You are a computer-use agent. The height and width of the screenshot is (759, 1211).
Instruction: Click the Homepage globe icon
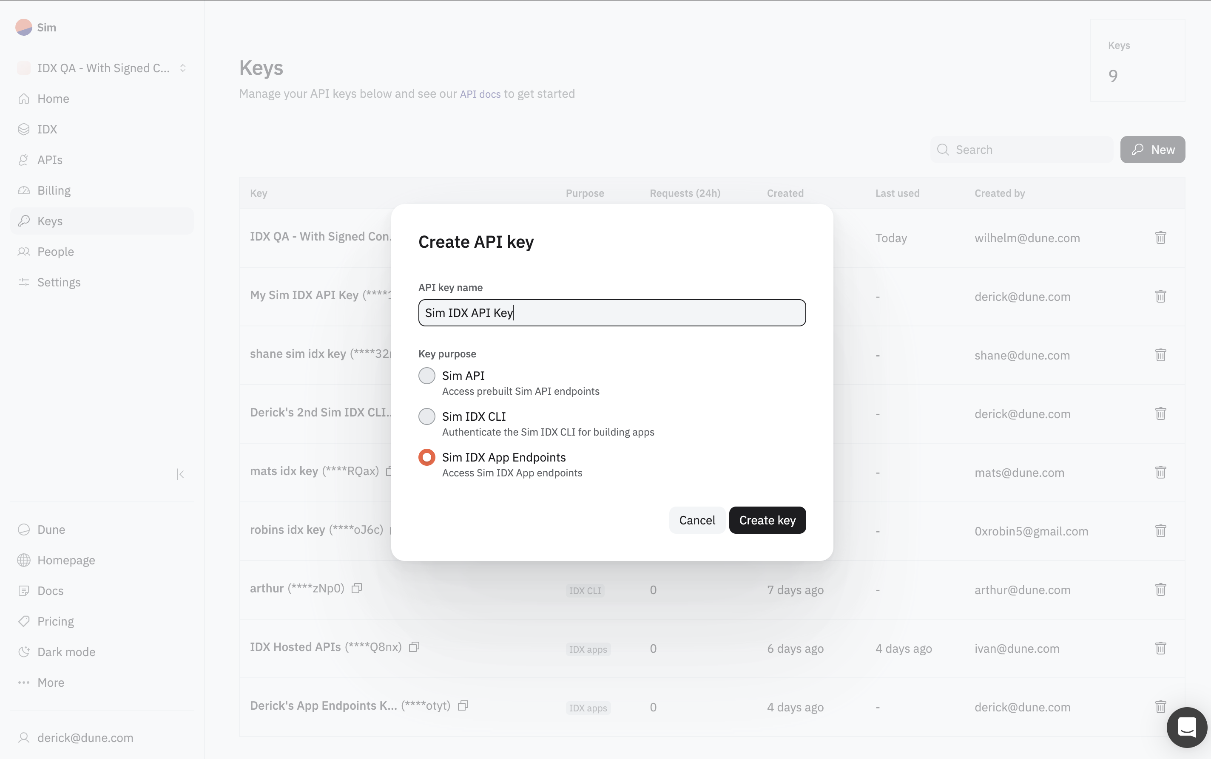click(24, 560)
